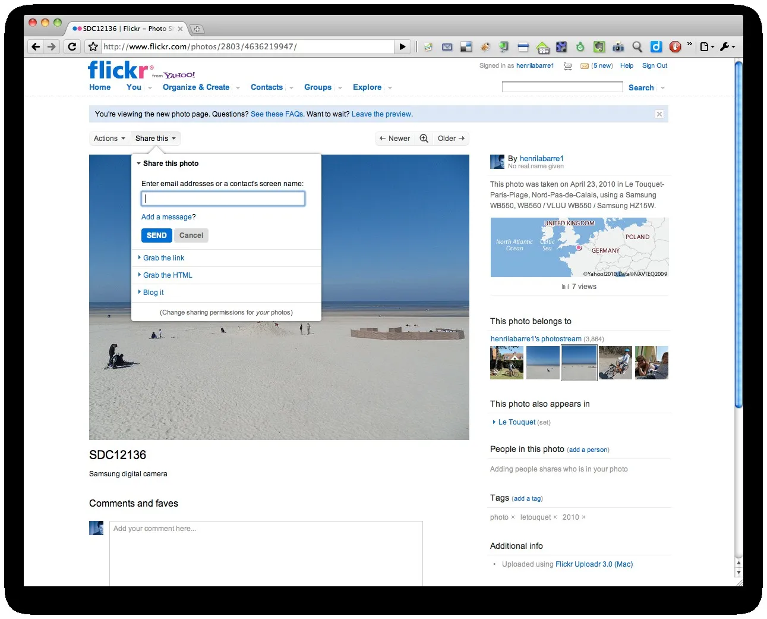Reload the Flickr page
Viewport: 767px width, 619px height.
tap(72, 46)
